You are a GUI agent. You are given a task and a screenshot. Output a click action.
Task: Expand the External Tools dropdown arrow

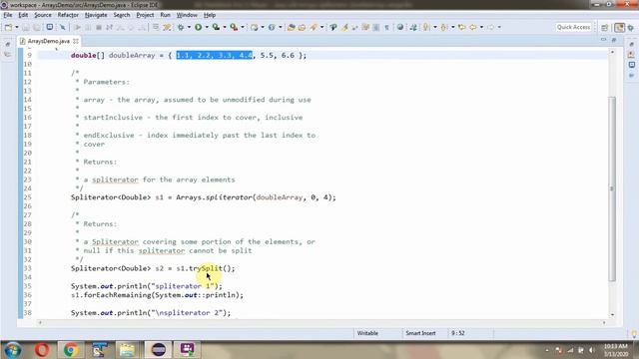pos(243,27)
